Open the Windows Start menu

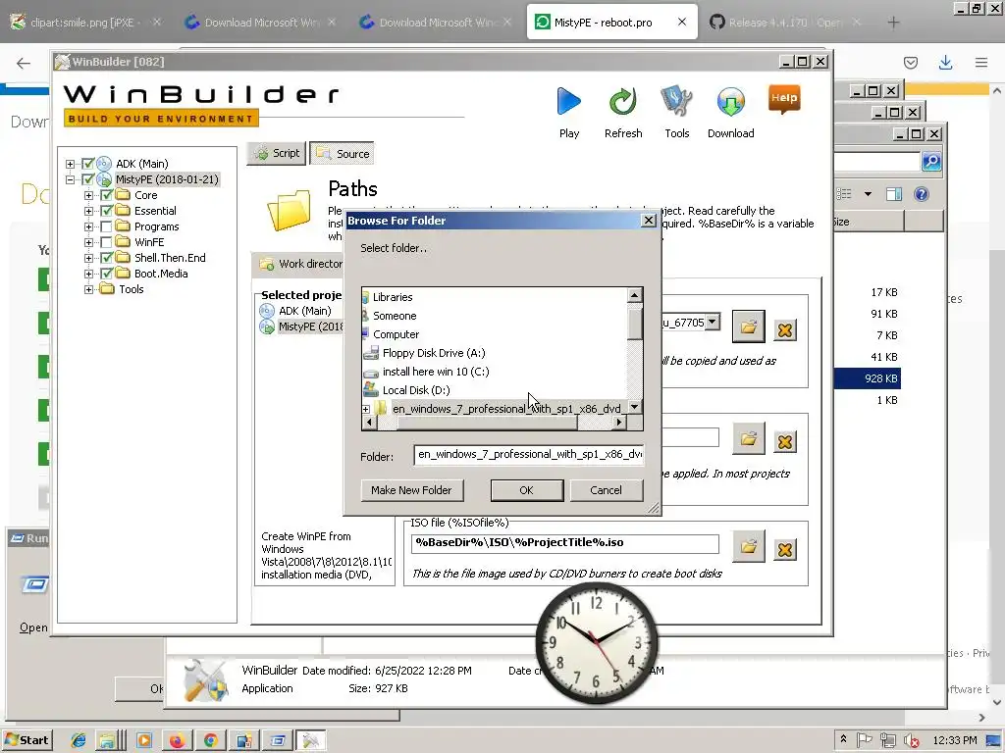[x=26, y=740]
